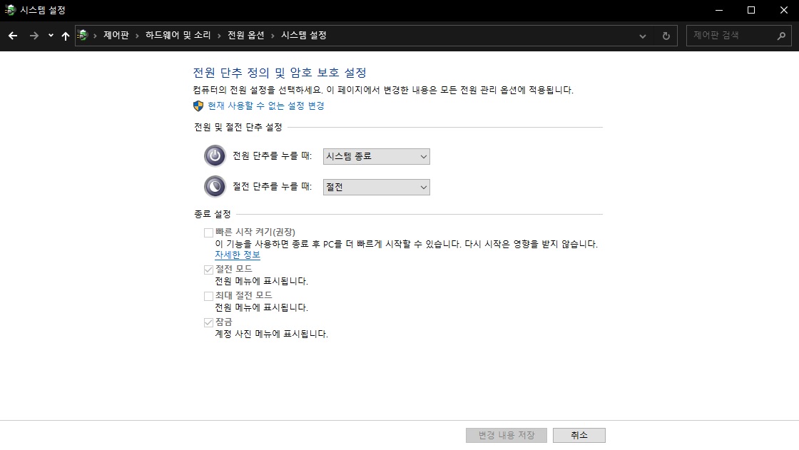
Task: Click the back navigation arrow
Action: 12,36
